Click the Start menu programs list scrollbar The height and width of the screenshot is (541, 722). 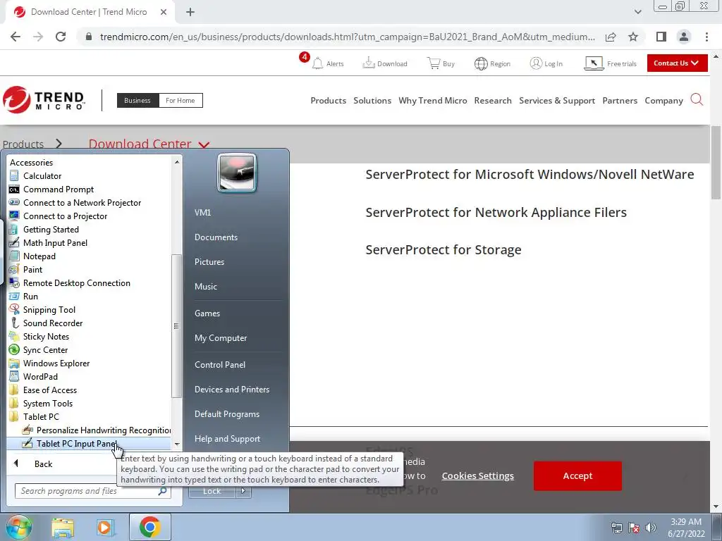point(177,325)
